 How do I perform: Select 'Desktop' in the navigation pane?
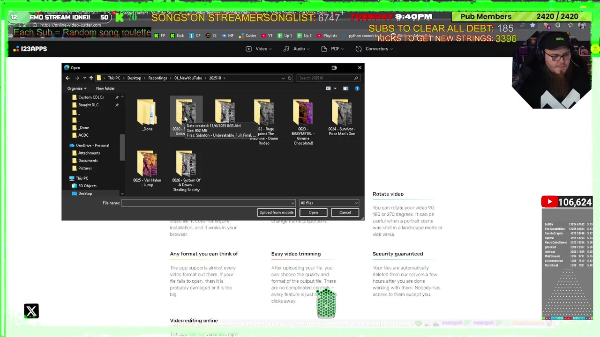(85, 193)
